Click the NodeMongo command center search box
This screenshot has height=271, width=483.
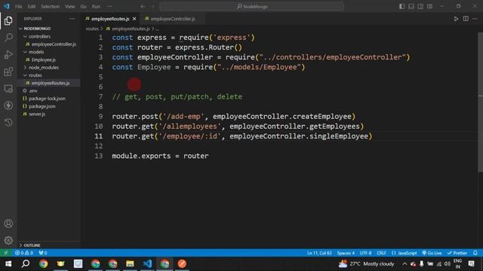[251, 7]
